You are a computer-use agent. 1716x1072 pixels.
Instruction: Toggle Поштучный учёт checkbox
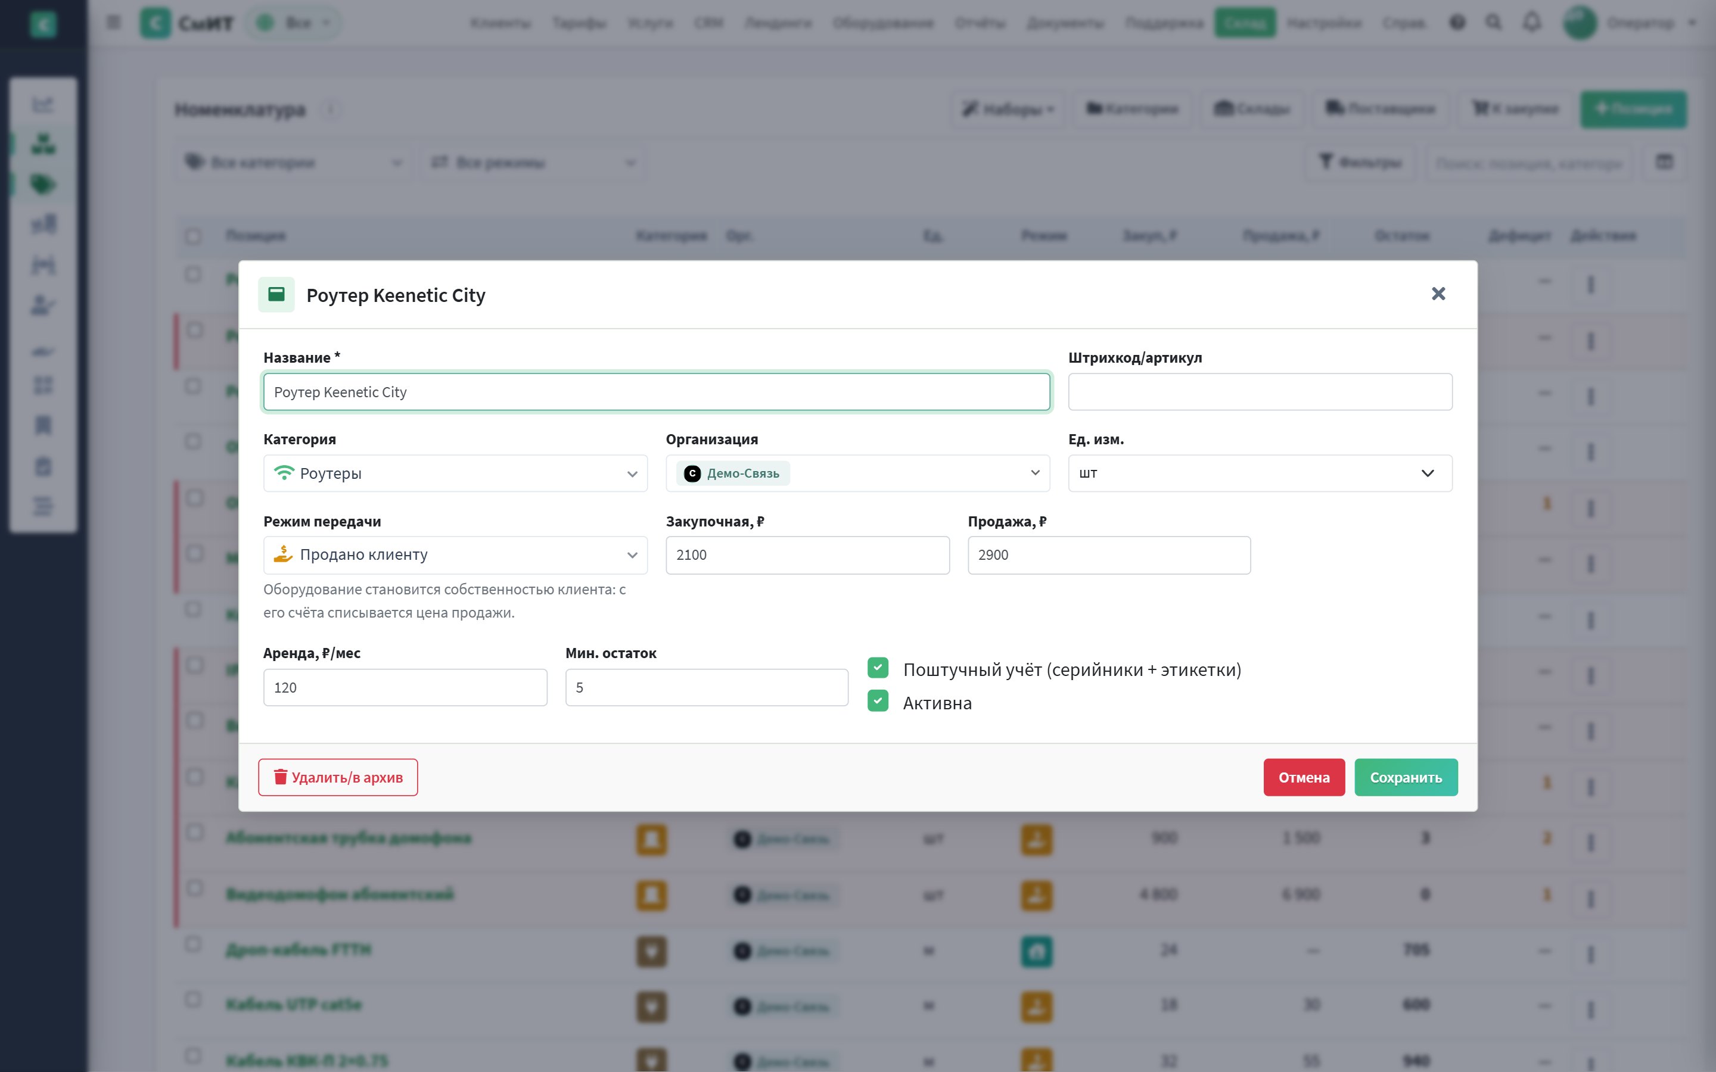click(878, 668)
